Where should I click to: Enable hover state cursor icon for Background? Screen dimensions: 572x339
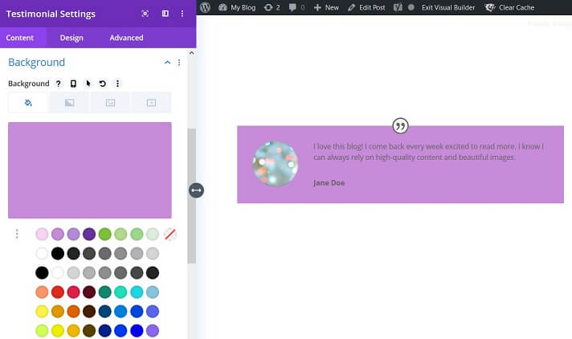click(x=88, y=84)
